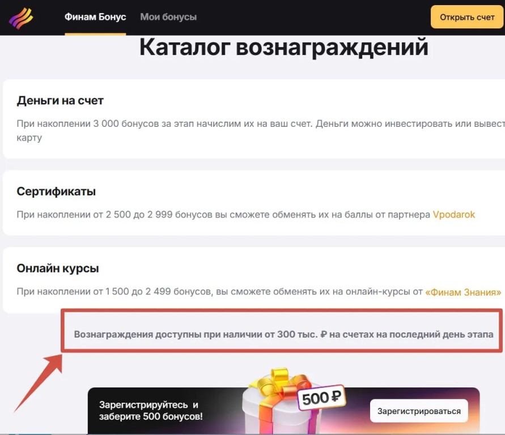Viewport: 505px width, 435px height.
Task: Click the 300 тыс. ₽ availability note
Action: coord(283,334)
